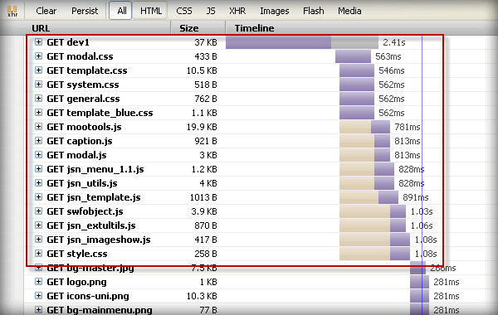This screenshot has height=315, width=498.
Task: Expand the GET jsn_extultils.js request
Action: (x=38, y=225)
